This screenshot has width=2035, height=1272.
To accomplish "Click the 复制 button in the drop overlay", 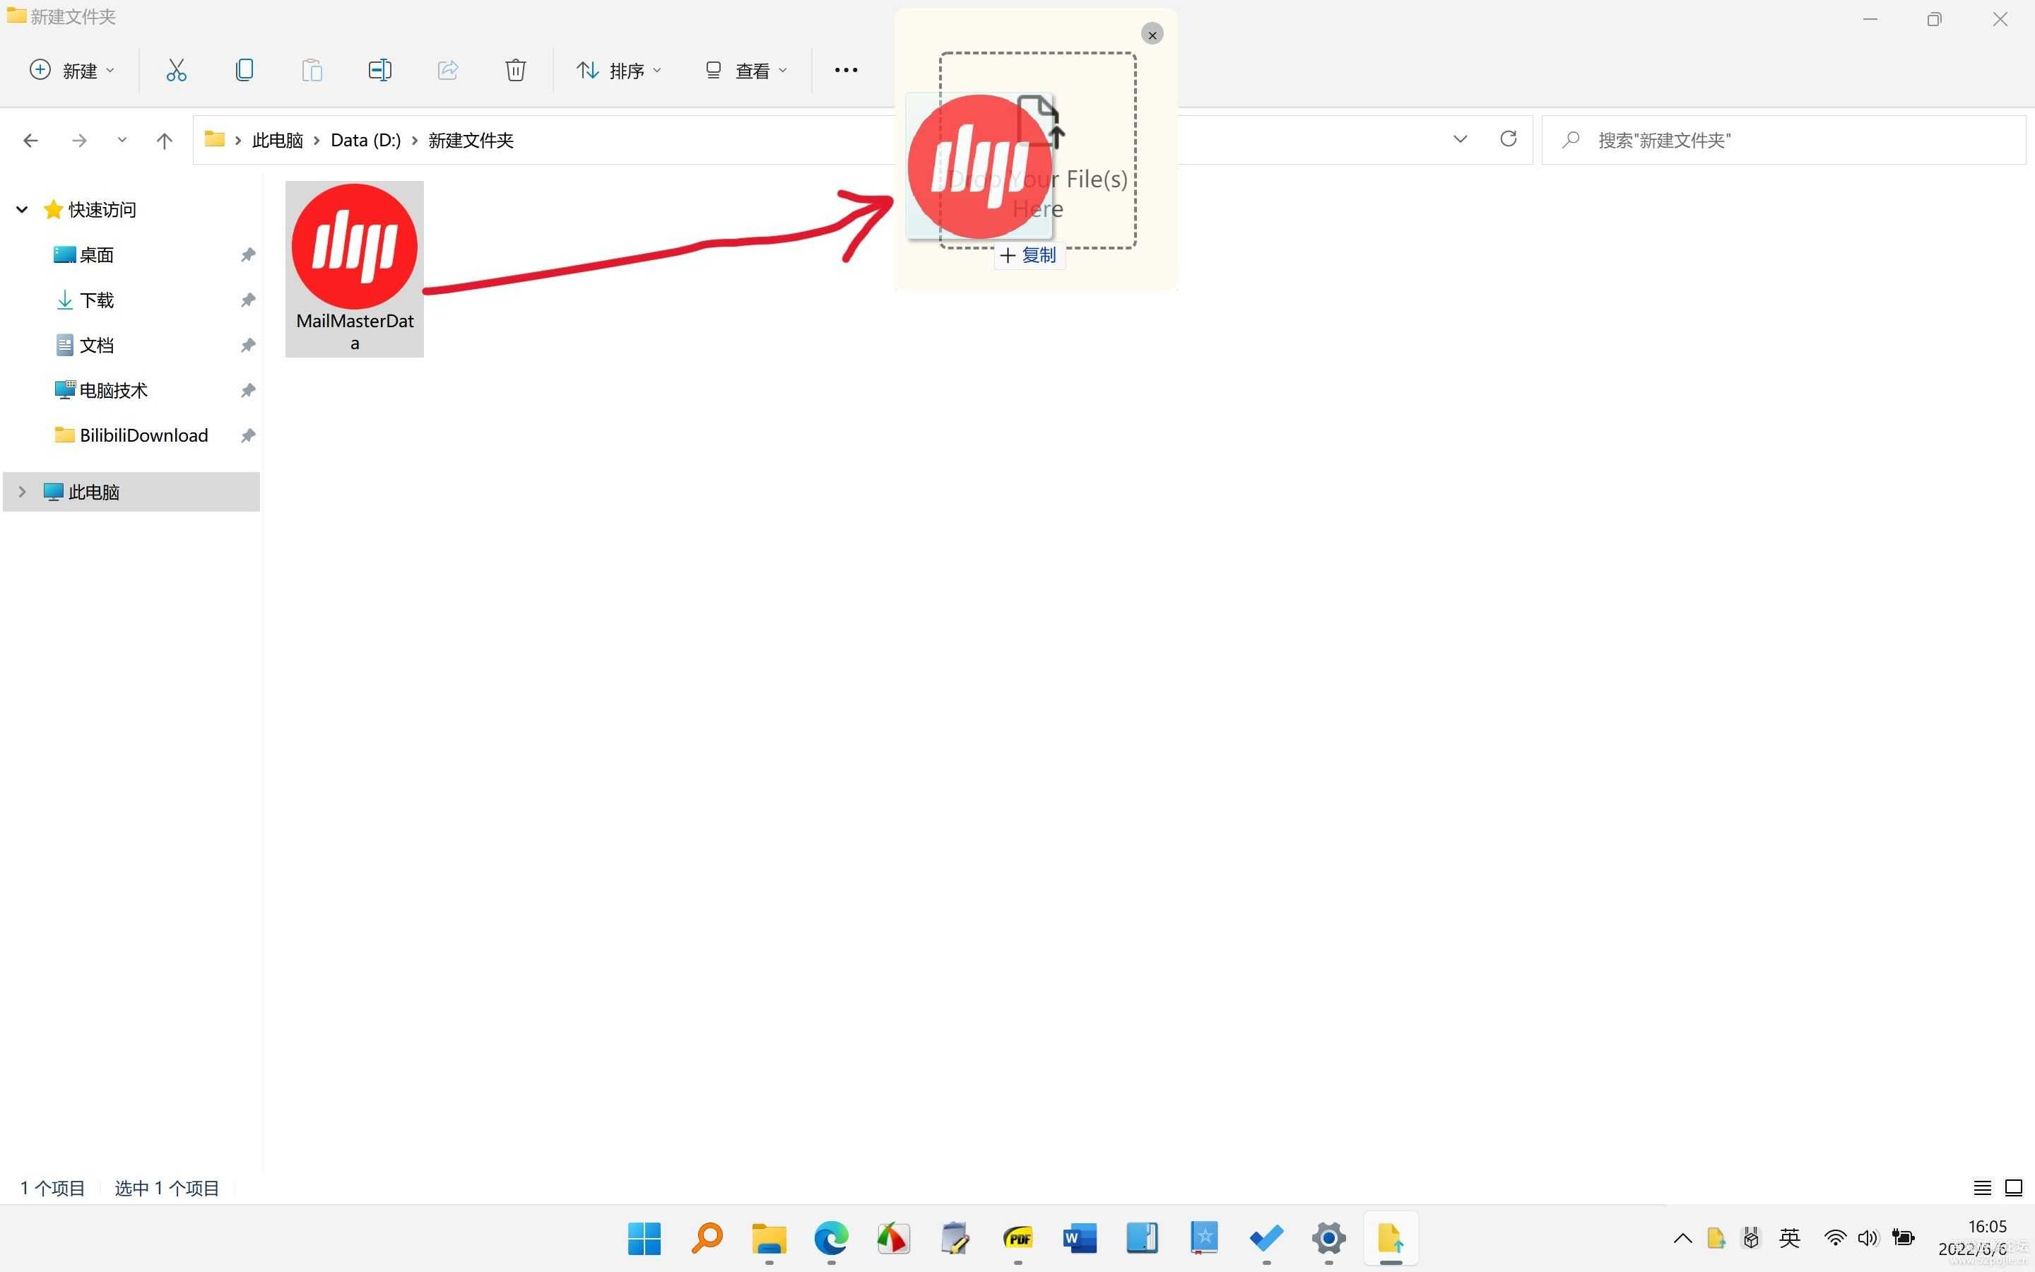I will tap(1028, 255).
